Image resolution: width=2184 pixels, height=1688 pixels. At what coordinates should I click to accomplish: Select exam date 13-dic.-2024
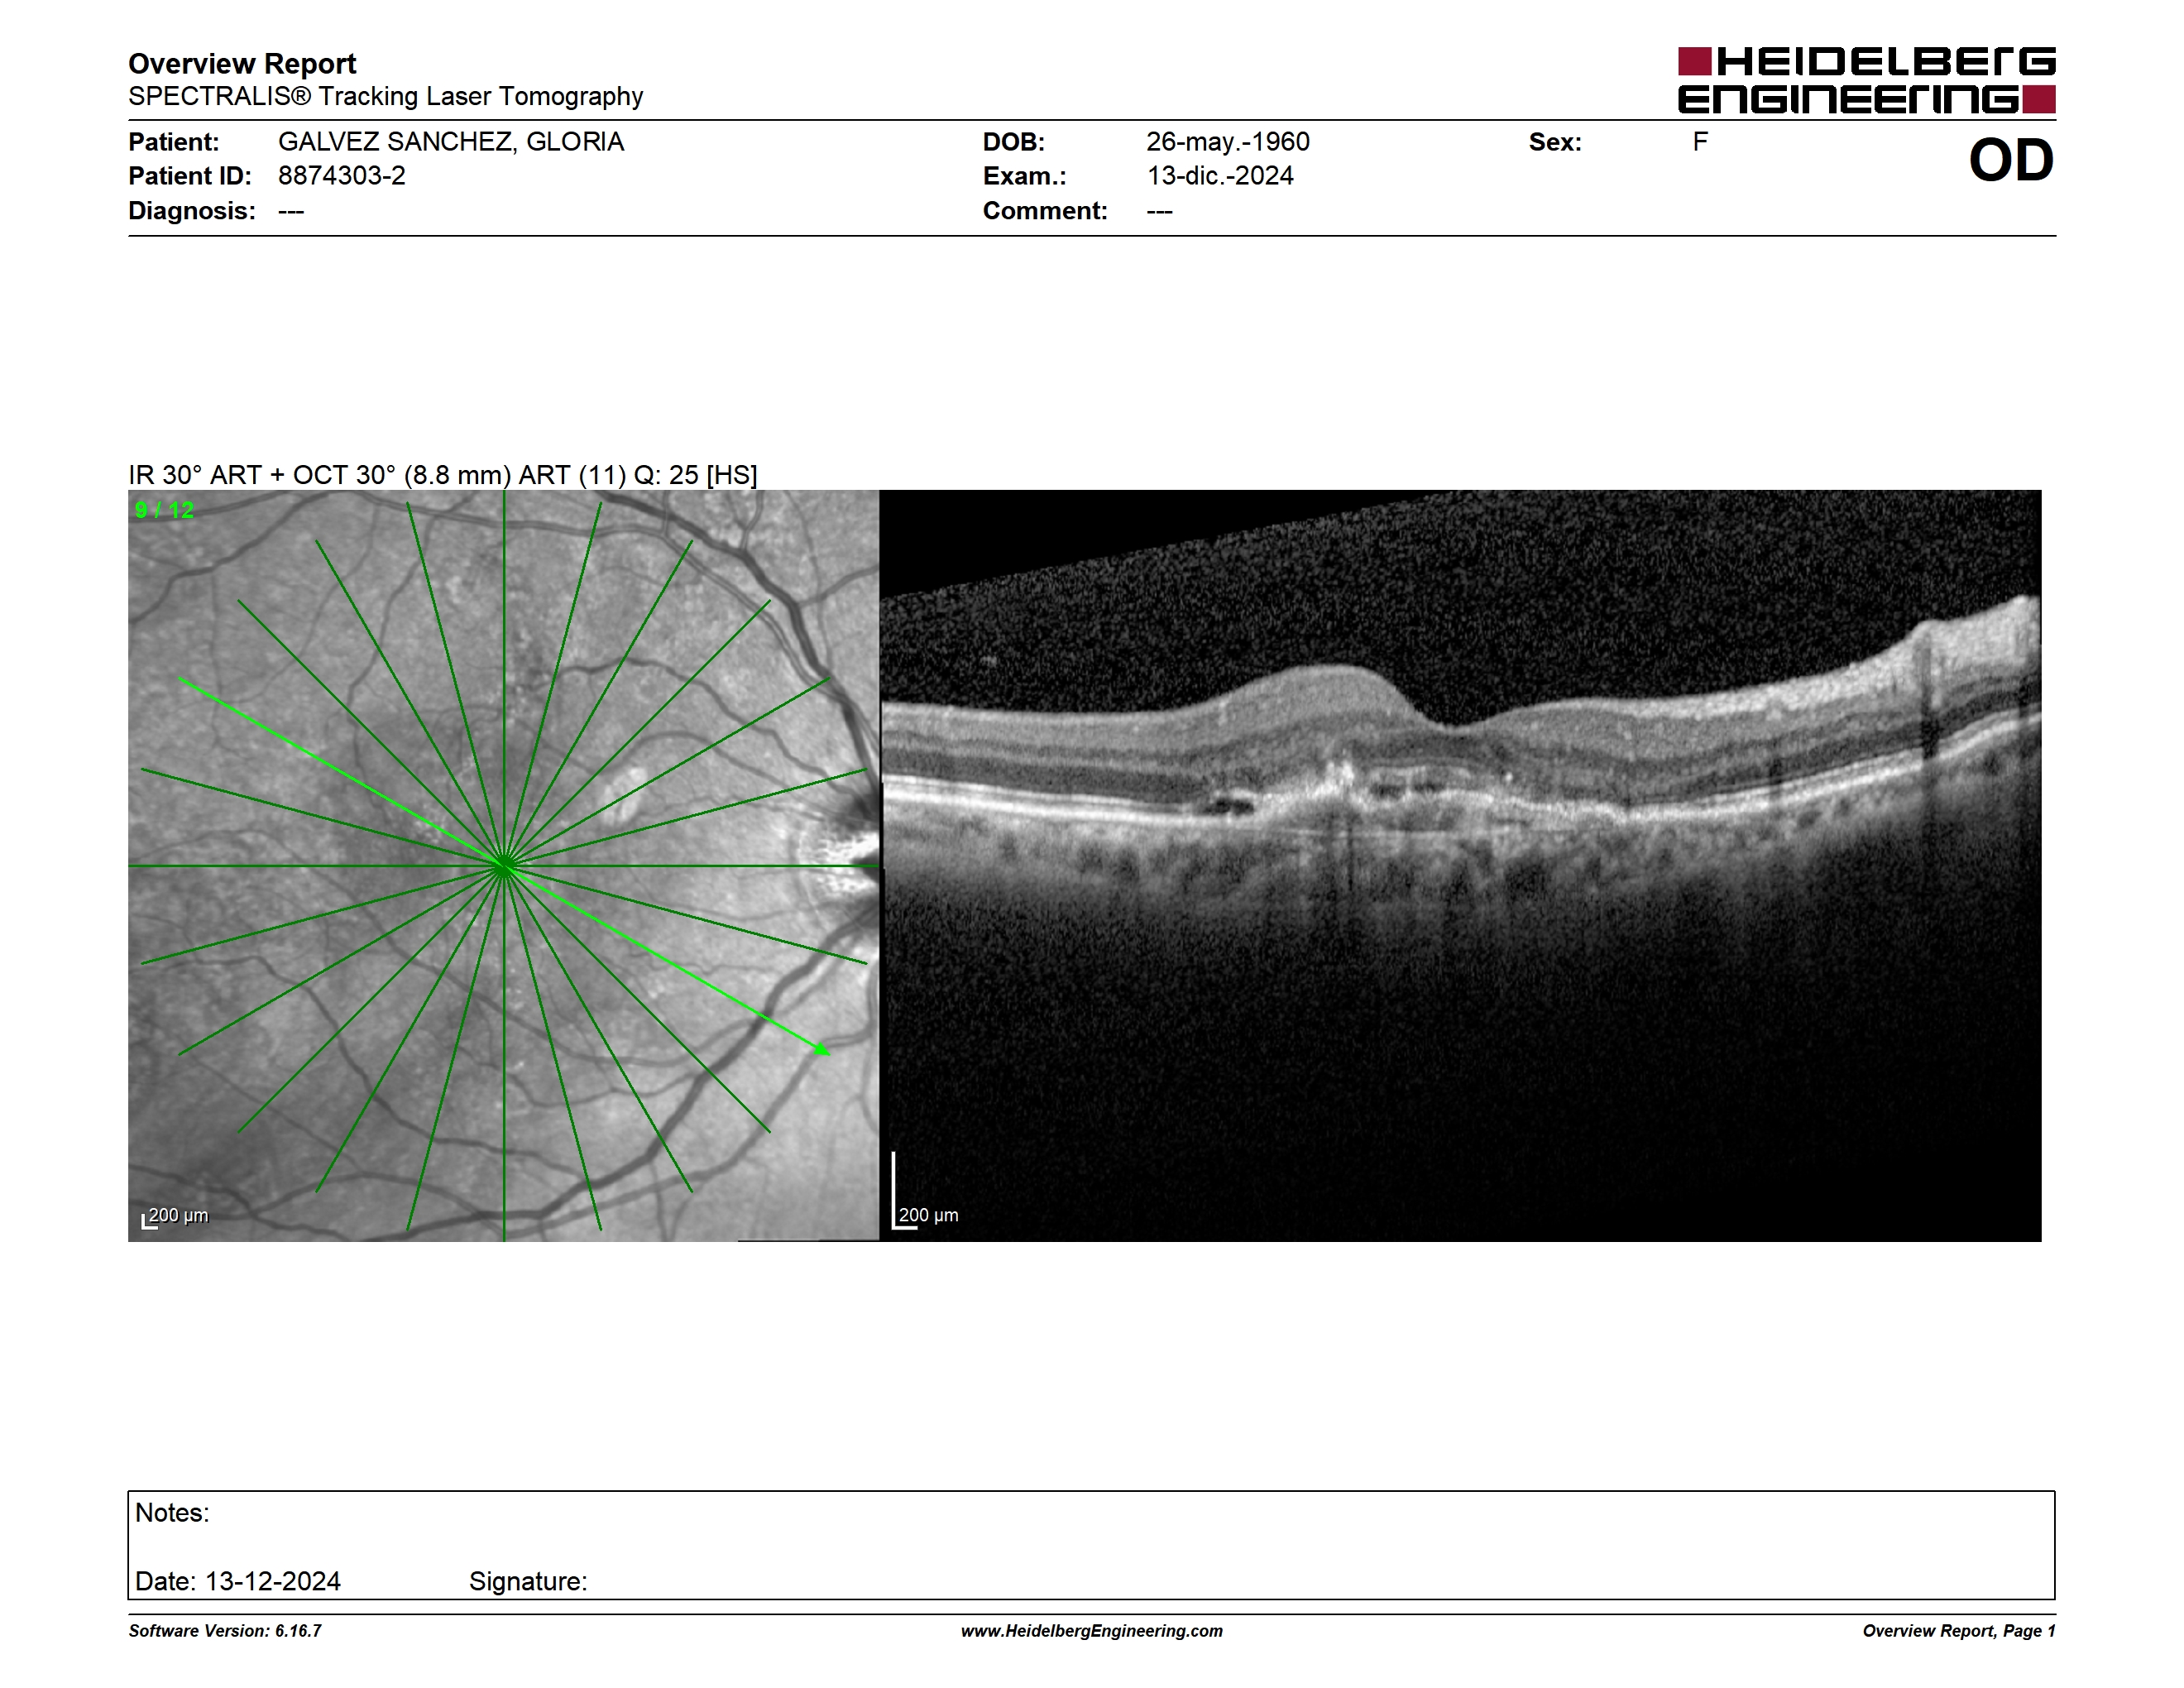point(1220,176)
